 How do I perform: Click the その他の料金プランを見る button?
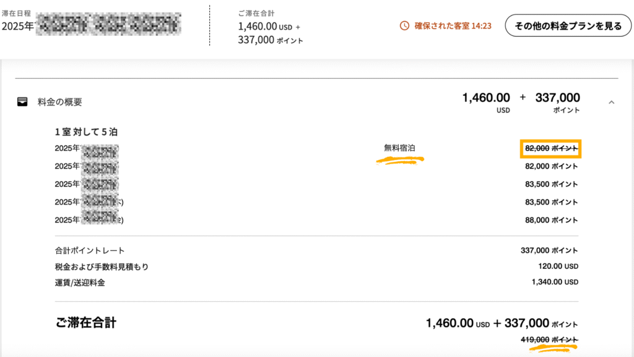click(x=568, y=26)
